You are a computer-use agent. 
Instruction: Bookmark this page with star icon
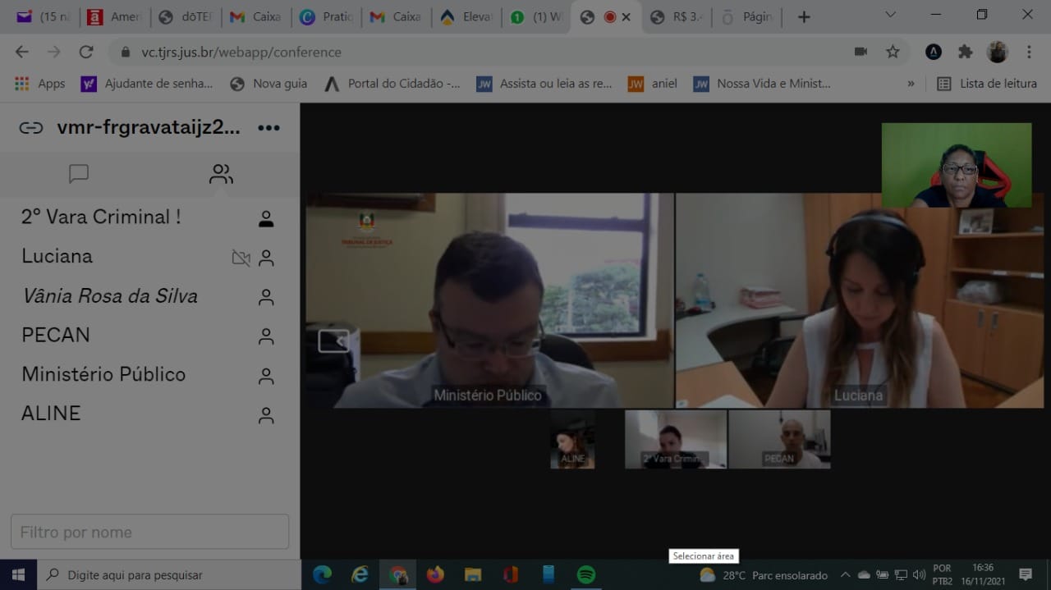(x=893, y=52)
